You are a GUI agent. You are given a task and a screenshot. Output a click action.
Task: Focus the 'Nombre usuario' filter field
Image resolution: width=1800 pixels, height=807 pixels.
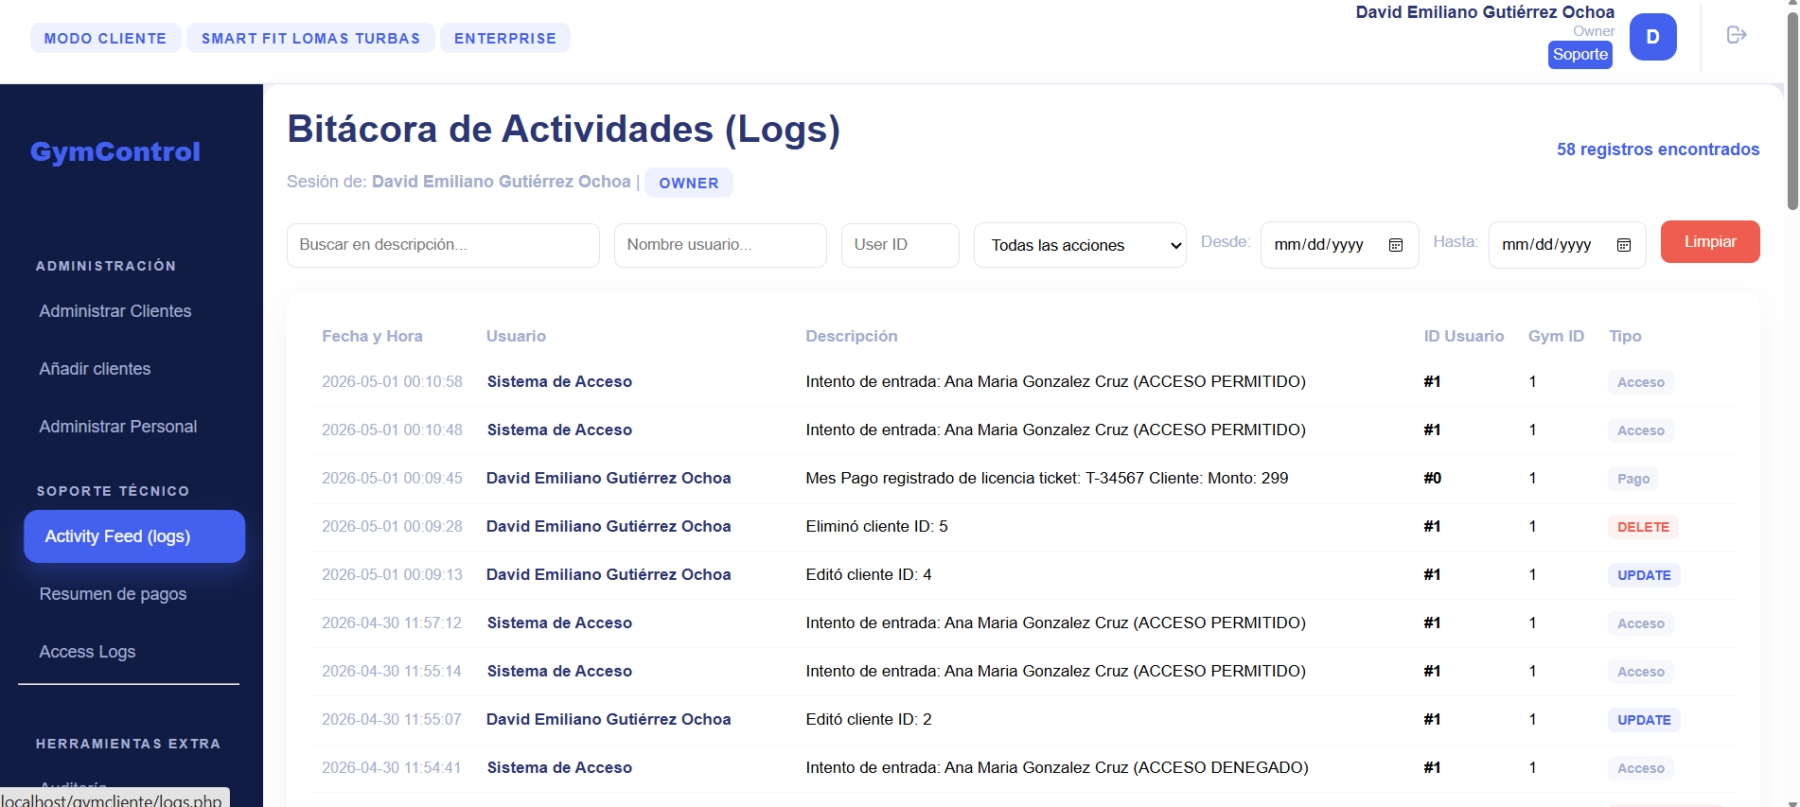pyautogui.click(x=720, y=245)
